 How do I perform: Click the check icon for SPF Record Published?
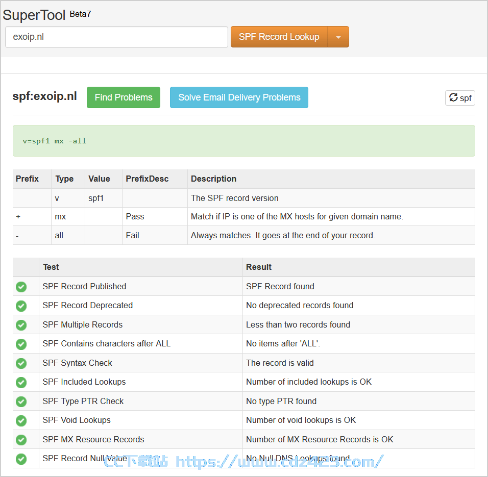21,287
